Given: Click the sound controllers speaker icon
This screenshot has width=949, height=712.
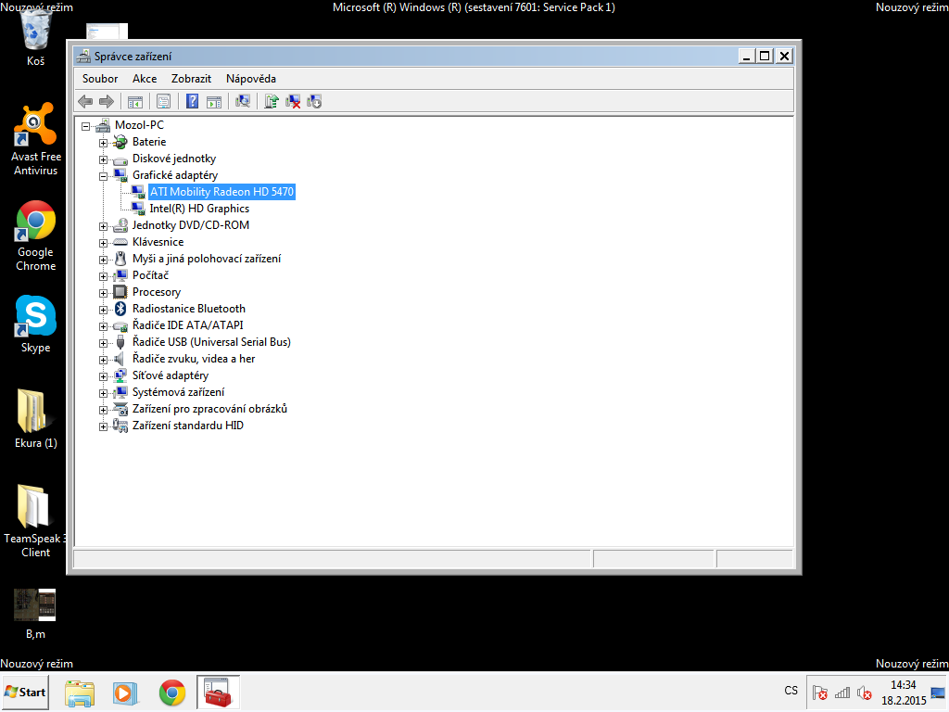Looking at the screenshot, I should click(x=120, y=359).
